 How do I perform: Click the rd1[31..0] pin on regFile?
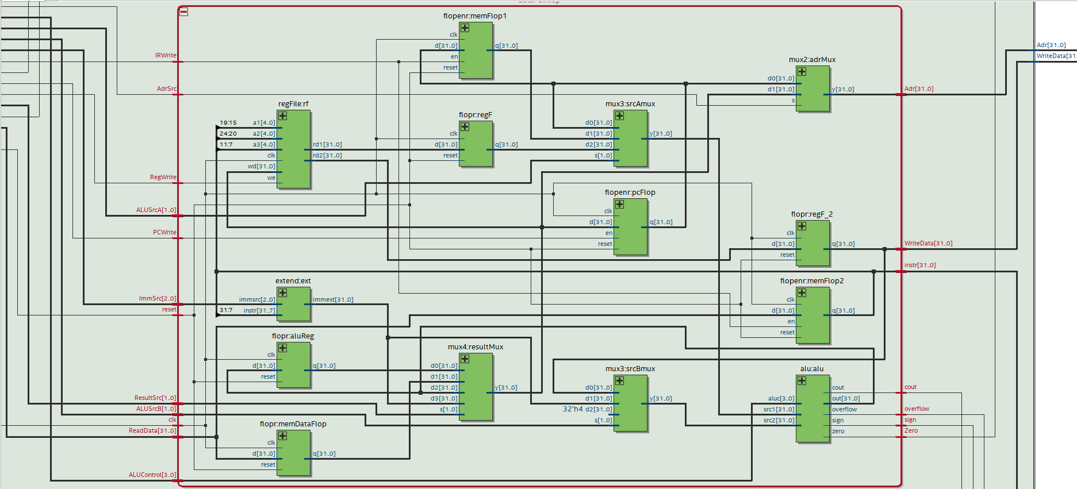(x=327, y=145)
